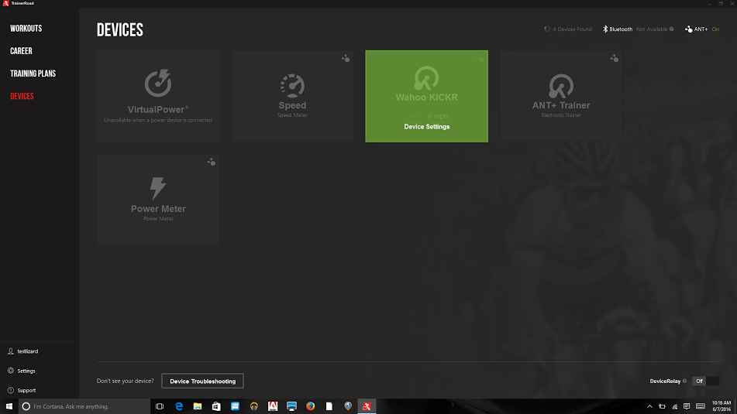Toggle the DeviceRelay switch

pos(706,381)
